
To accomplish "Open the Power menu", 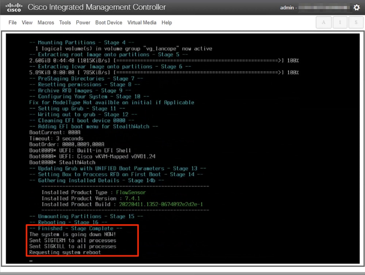I will pos(83,23).
